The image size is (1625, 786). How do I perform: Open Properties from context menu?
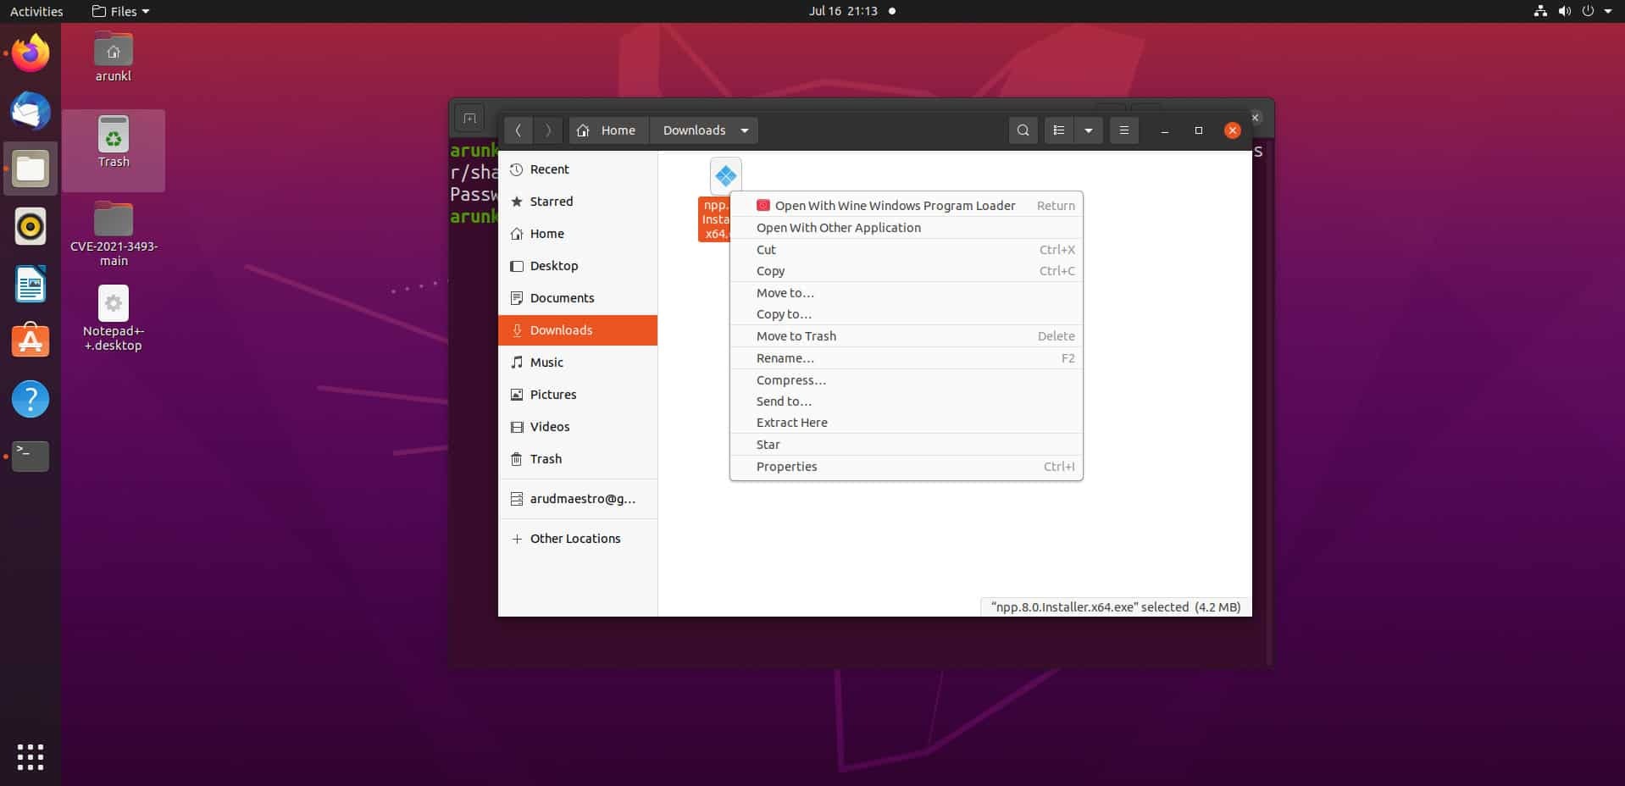(907, 467)
